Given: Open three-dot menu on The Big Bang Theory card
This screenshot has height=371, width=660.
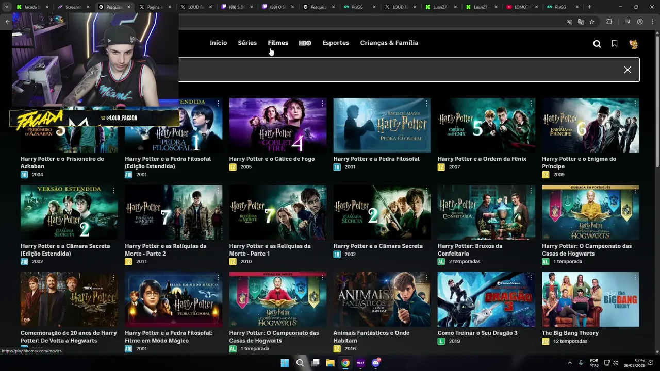Looking at the screenshot, I should [635, 278].
